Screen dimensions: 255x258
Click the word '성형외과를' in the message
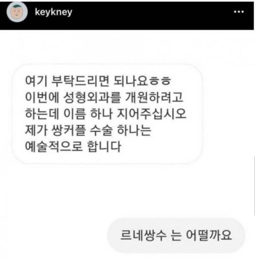click(x=92, y=97)
